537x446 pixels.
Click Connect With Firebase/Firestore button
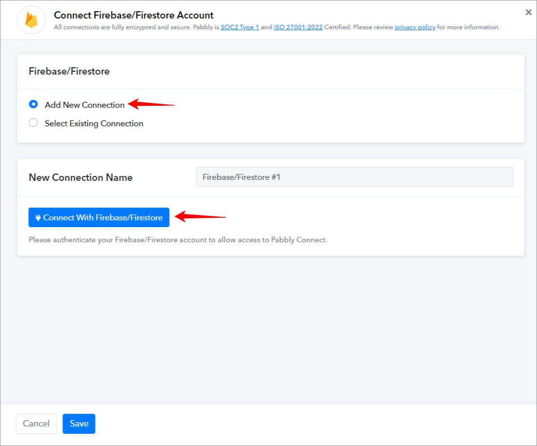[99, 217]
